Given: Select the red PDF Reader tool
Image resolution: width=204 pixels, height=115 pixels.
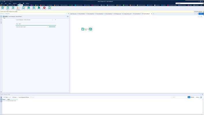Looking at the screenshot, I should coord(44,8).
